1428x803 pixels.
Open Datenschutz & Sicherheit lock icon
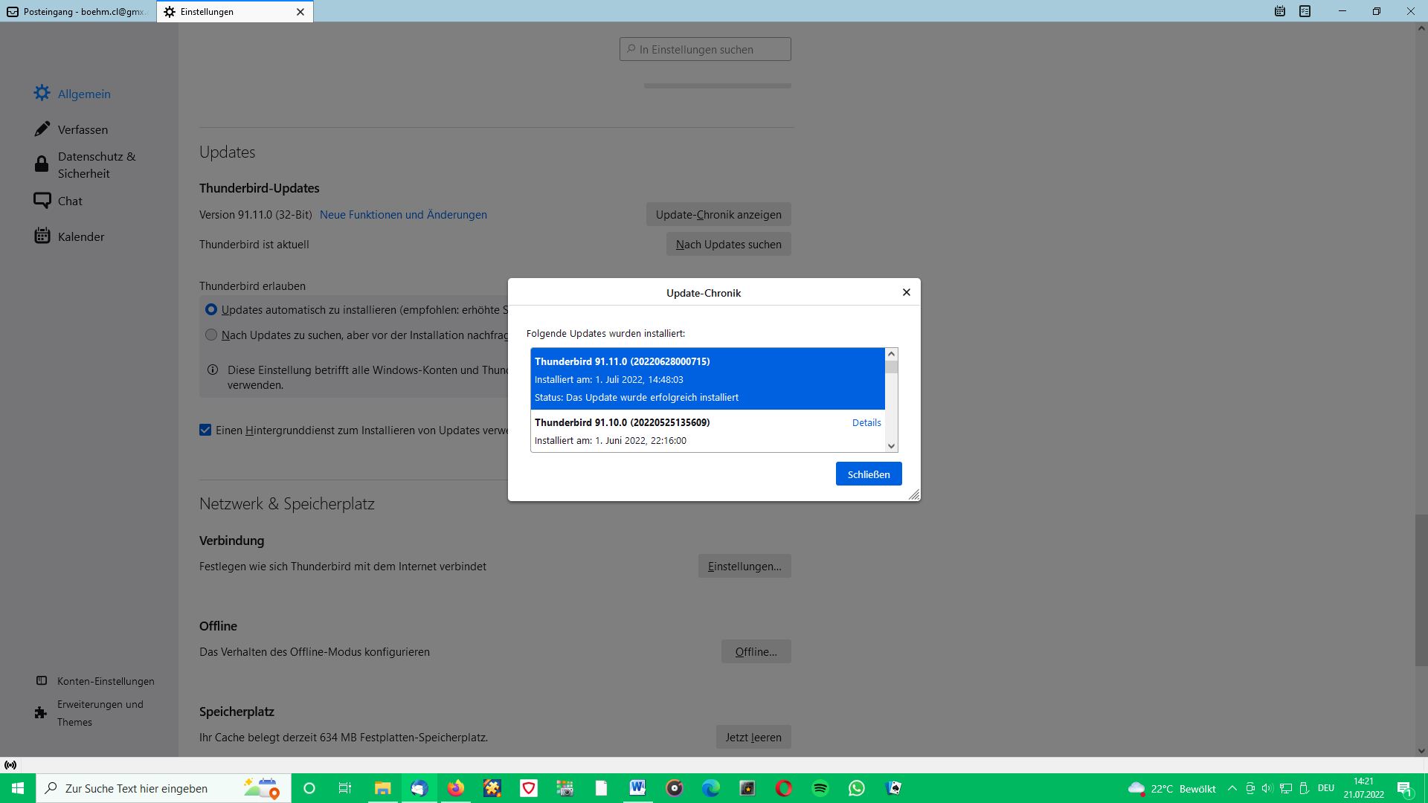click(42, 164)
